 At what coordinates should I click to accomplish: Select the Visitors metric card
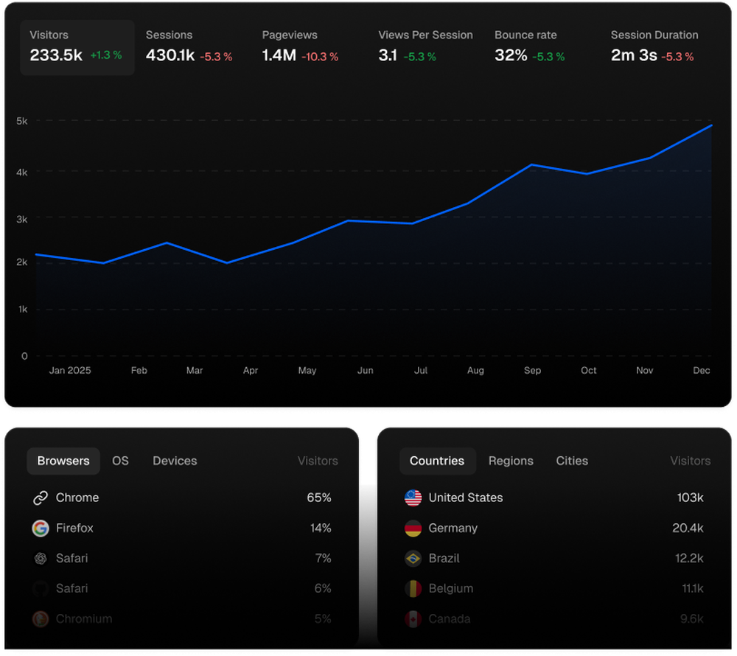click(77, 47)
